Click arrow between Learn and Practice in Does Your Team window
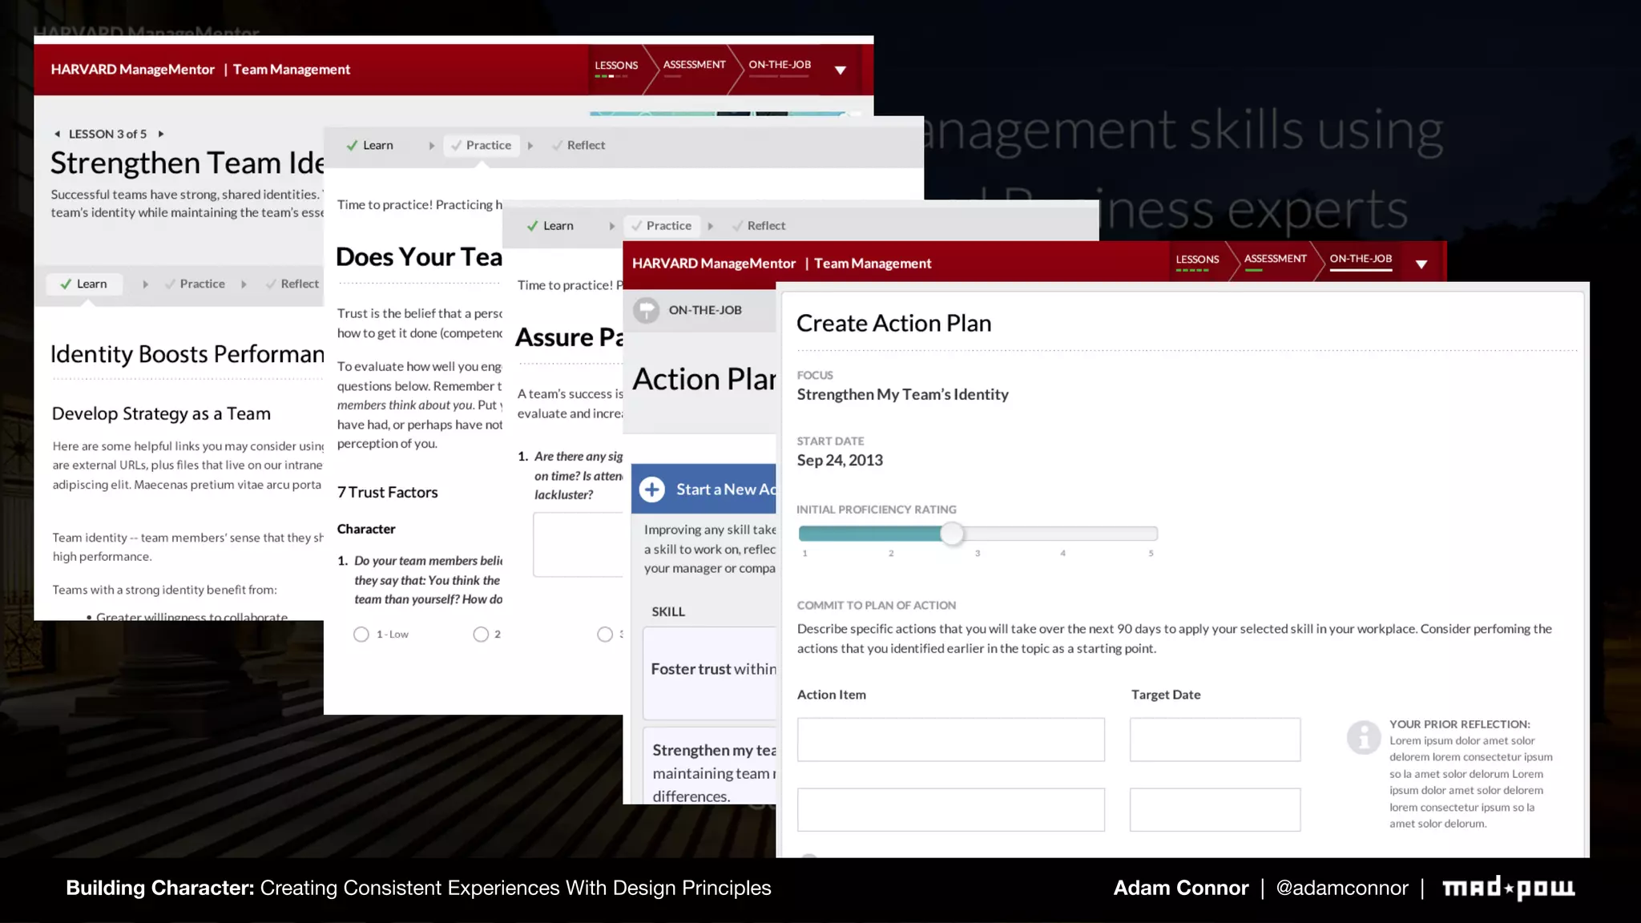This screenshot has width=1641, height=923. point(432,146)
